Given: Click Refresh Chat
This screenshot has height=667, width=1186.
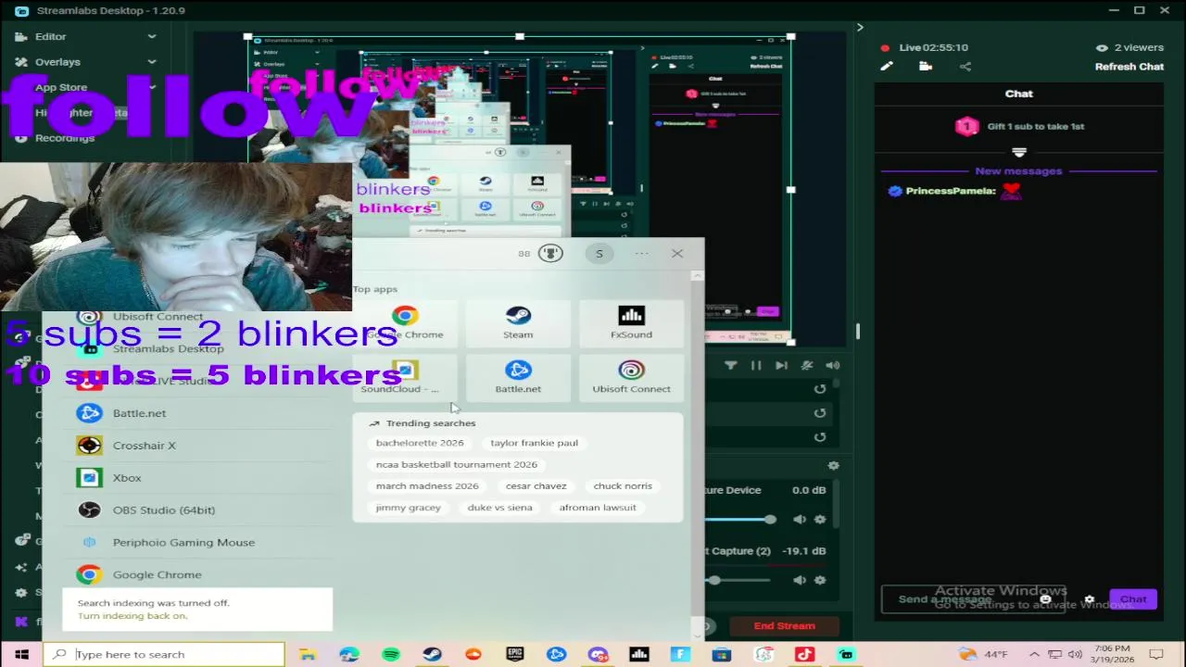Looking at the screenshot, I should [1129, 67].
